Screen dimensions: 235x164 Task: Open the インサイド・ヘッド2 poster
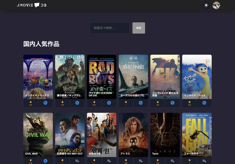pos(38,77)
